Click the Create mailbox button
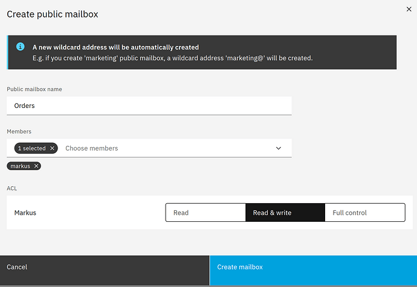 coord(313,267)
